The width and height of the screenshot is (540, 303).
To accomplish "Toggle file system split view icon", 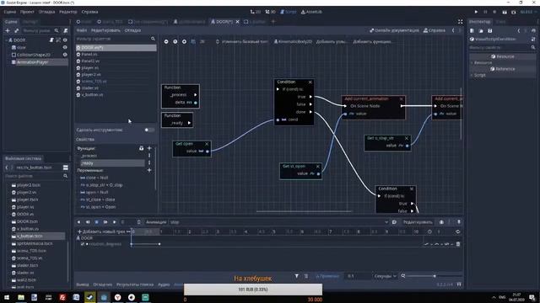I will 66,167.
